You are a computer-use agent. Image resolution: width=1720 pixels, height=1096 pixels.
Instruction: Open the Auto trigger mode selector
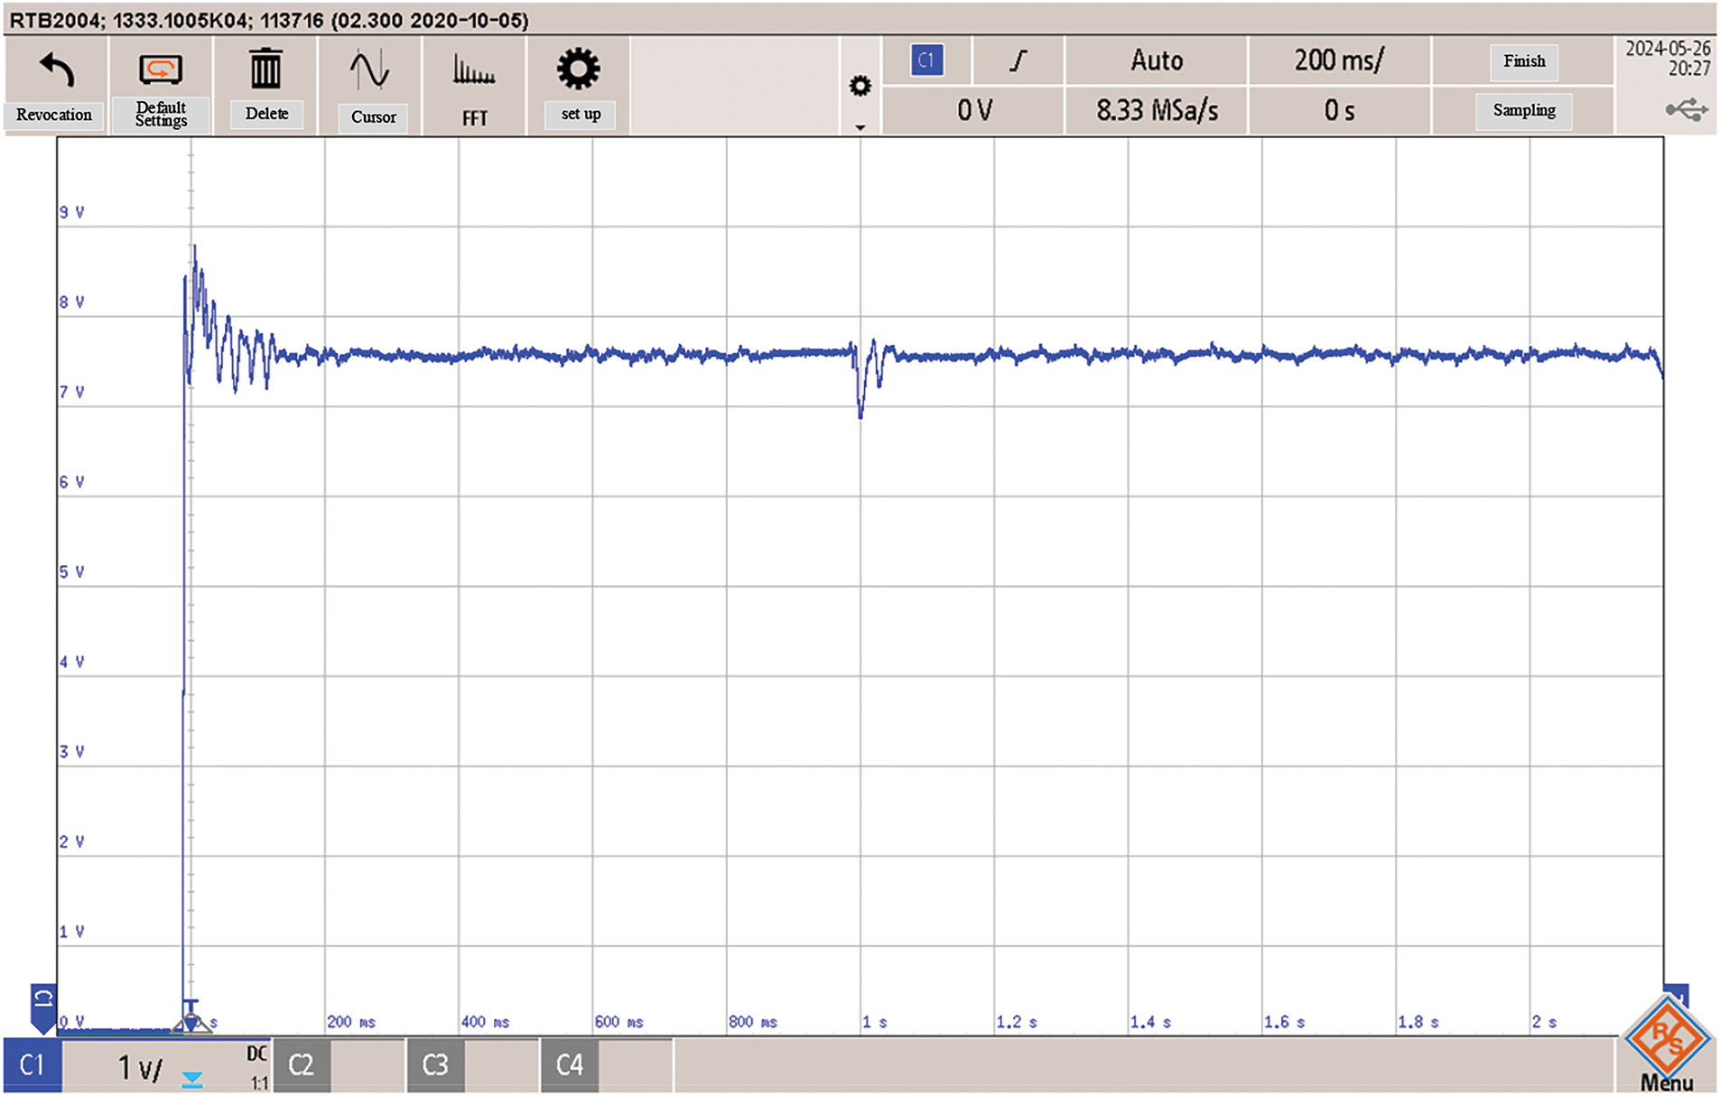coord(1156,60)
